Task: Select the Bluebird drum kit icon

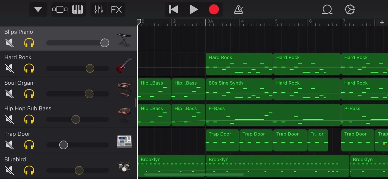Action: (x=124, y=167)
